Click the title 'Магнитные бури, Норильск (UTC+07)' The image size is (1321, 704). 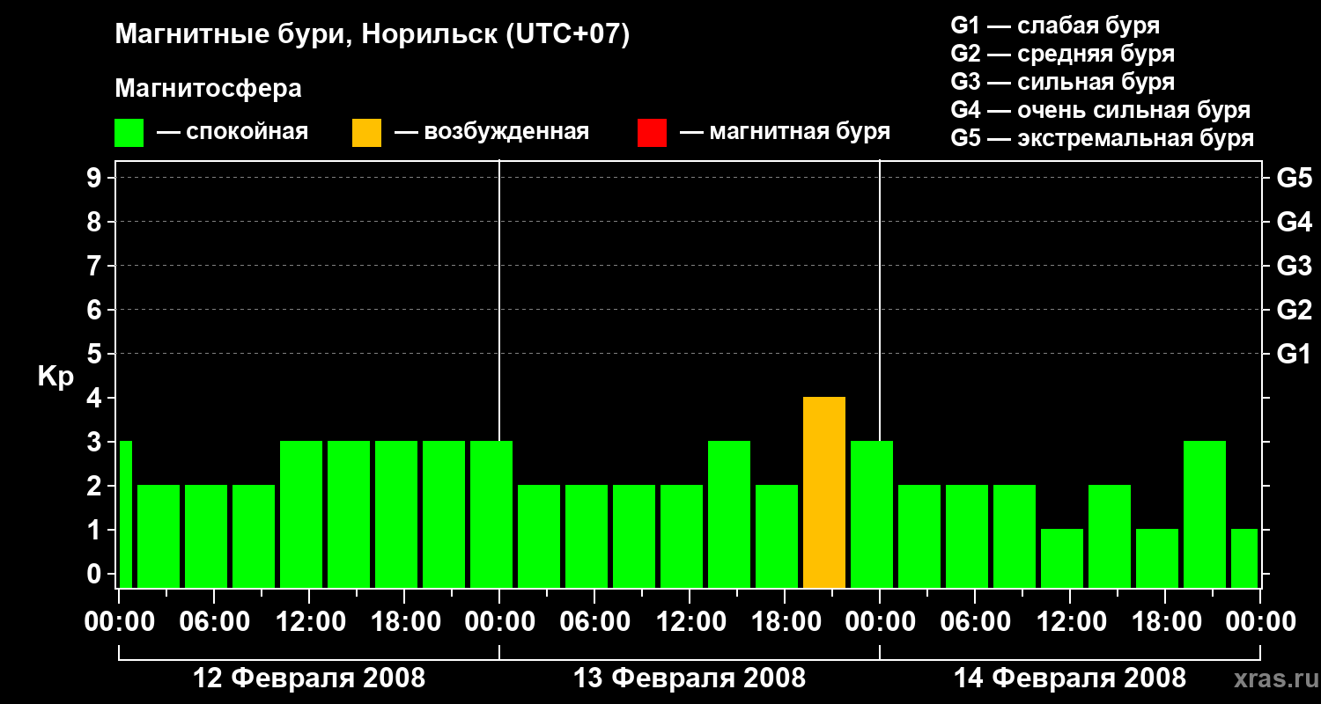point(373,35)
